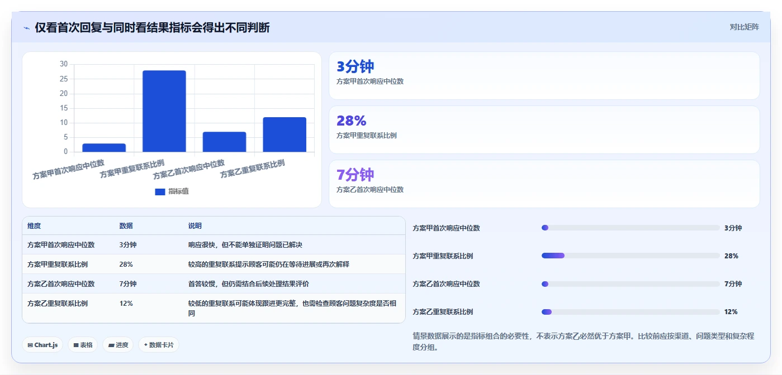
Task: Click the note 首答较慢，但仍需结合后续处理结果评价
Action: click(x=249, y=283)
